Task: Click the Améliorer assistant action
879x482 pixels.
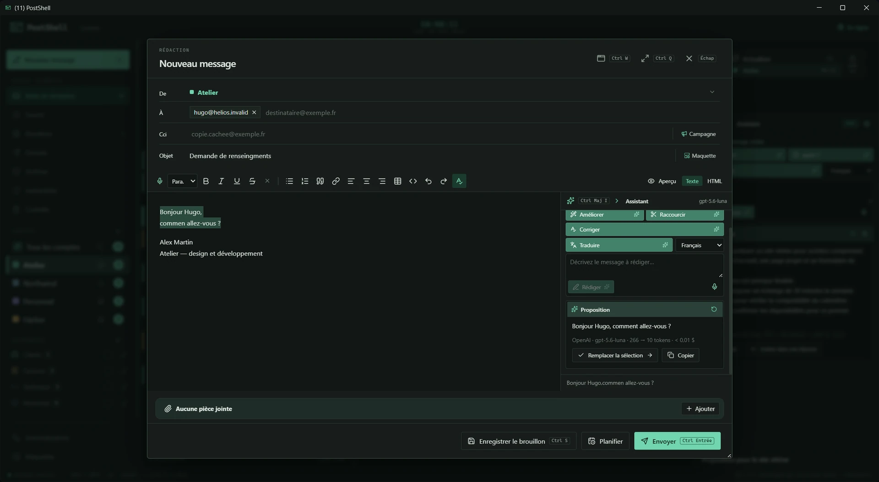Action: coord(605,214)
